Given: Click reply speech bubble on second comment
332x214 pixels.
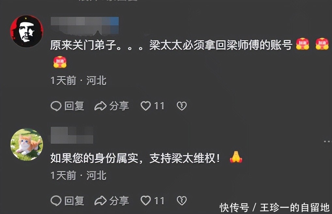Looking at the screenshot, I should [56, 201].
